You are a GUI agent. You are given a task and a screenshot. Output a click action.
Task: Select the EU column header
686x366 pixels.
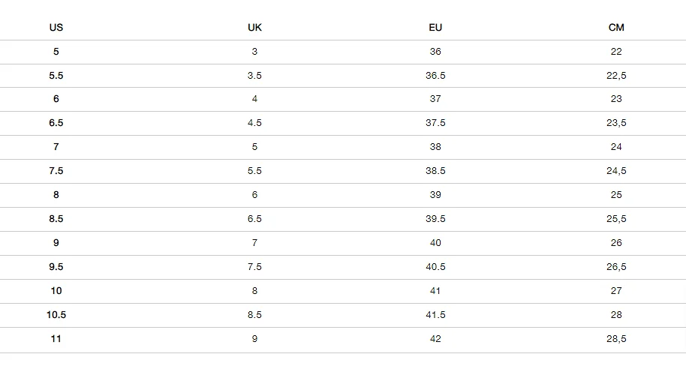pos(435,28)
